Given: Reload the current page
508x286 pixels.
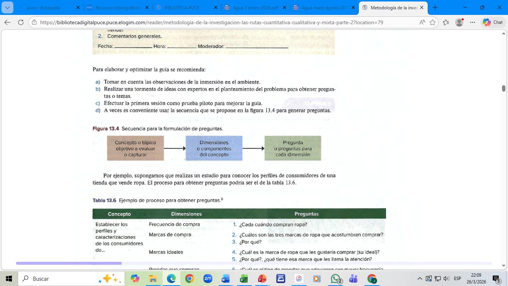Looking at the screenshot, I should (21, 22).
